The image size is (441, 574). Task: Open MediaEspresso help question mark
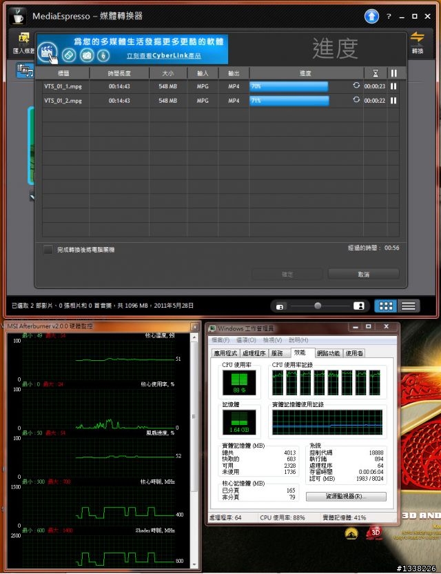(389, 17)
